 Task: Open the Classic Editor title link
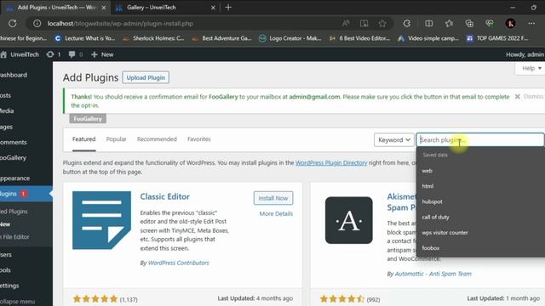164,196
